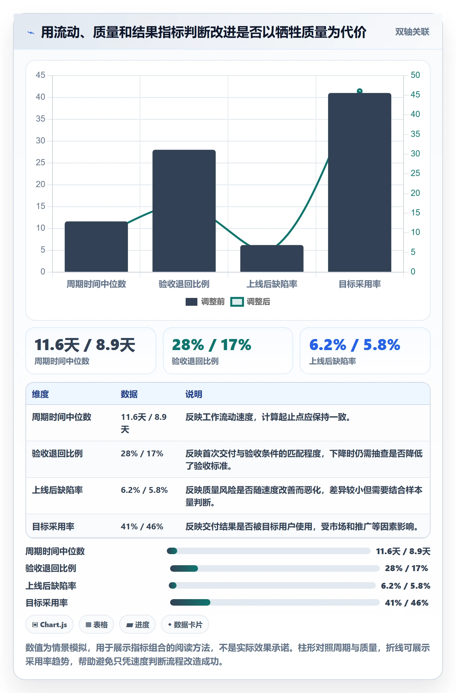The width and height of the screenshot is (456, 693).
Task: Click the 双轴关联 label in header
Action: (x=412, y=32)
